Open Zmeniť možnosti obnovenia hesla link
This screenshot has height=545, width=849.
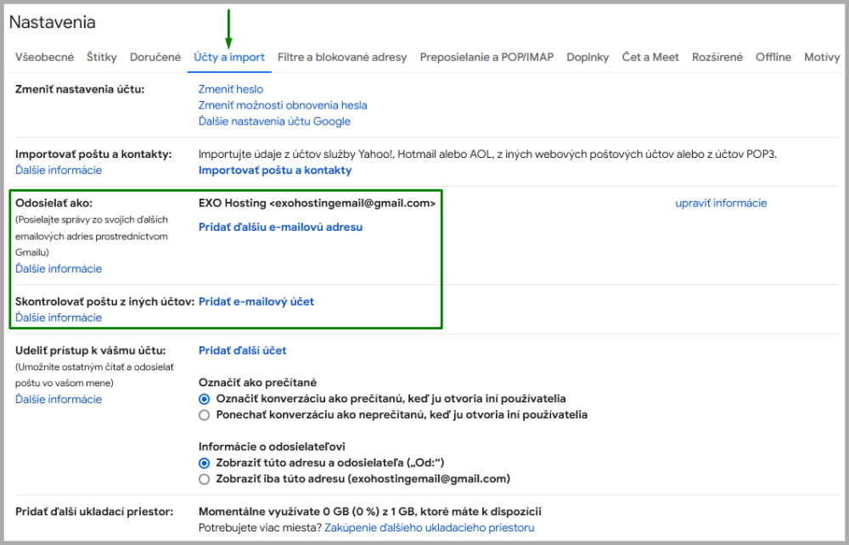click(x=283, y=105)
